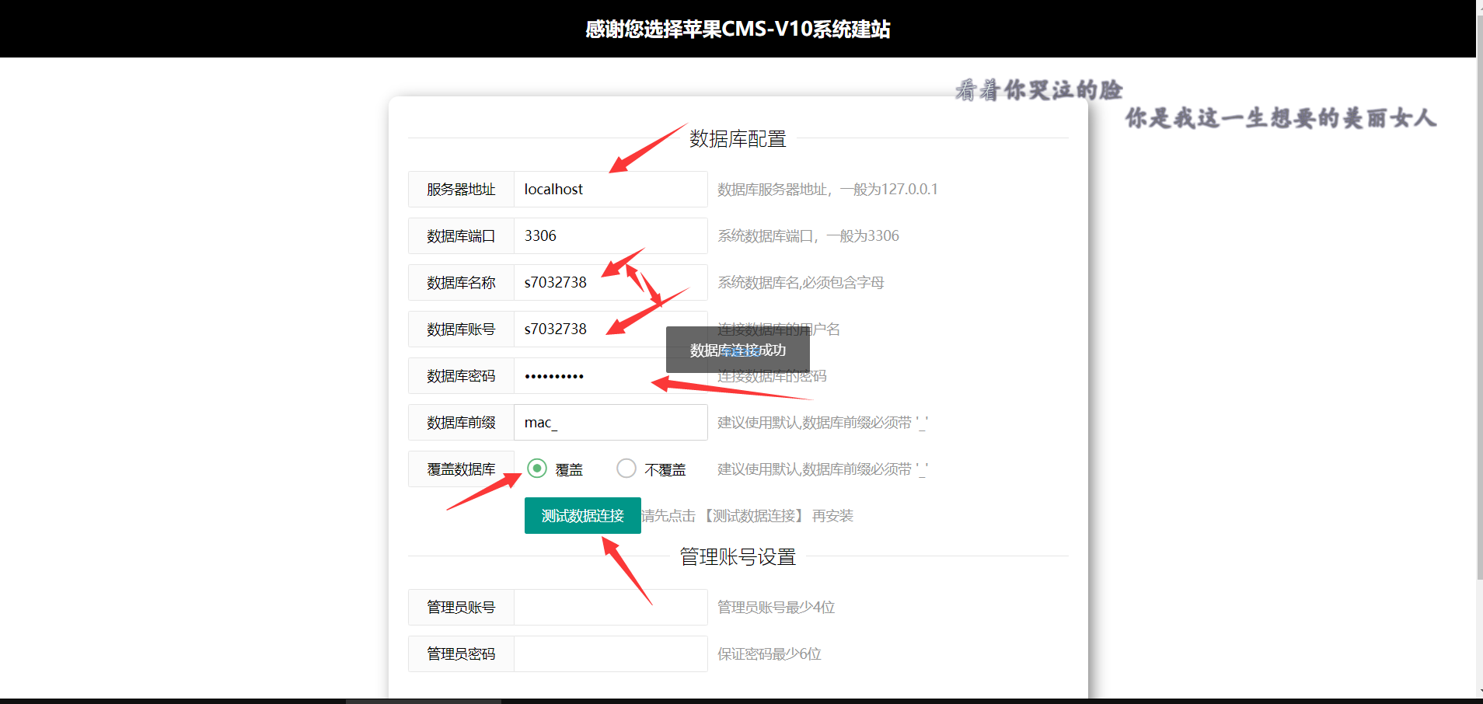The height and width of the screenshot is (704, 1483).
Task: Click the 数据库连接成功 toast message
Action: (738, 350)
